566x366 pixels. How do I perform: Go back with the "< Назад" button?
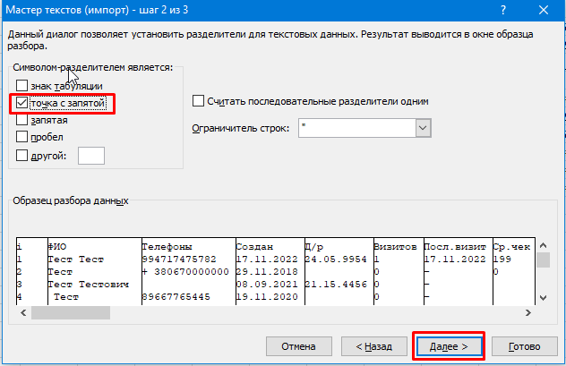pos(374,346)
